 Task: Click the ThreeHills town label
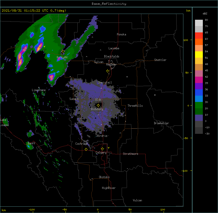pos(135,106)
